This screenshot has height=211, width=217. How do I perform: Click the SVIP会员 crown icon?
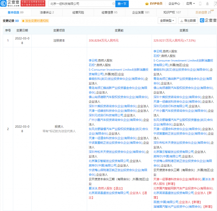click(147, 4)
